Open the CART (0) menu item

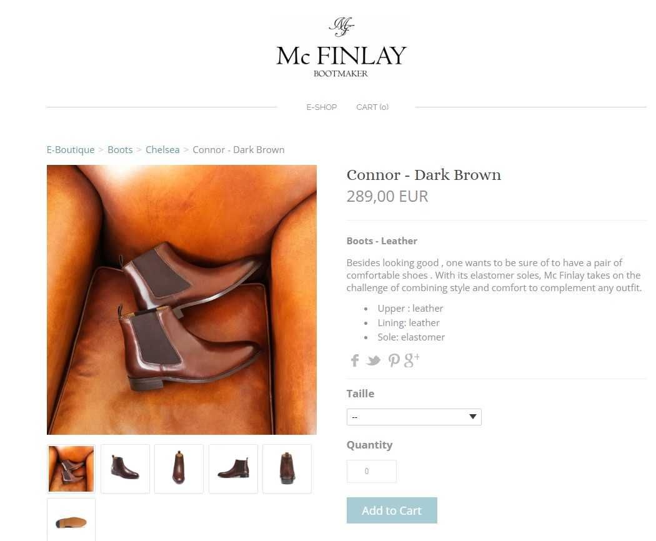(372, 107)
